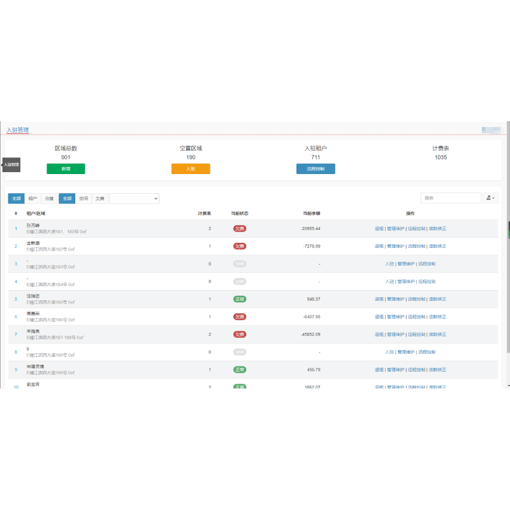Click 读数修正 in the 456.79 balance row
The image size is (510, 510).
[x=437, y=370]
